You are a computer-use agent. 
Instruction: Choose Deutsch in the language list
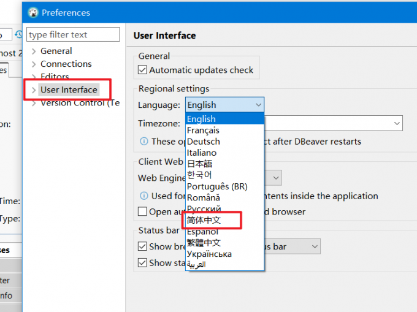coord(203,142)
